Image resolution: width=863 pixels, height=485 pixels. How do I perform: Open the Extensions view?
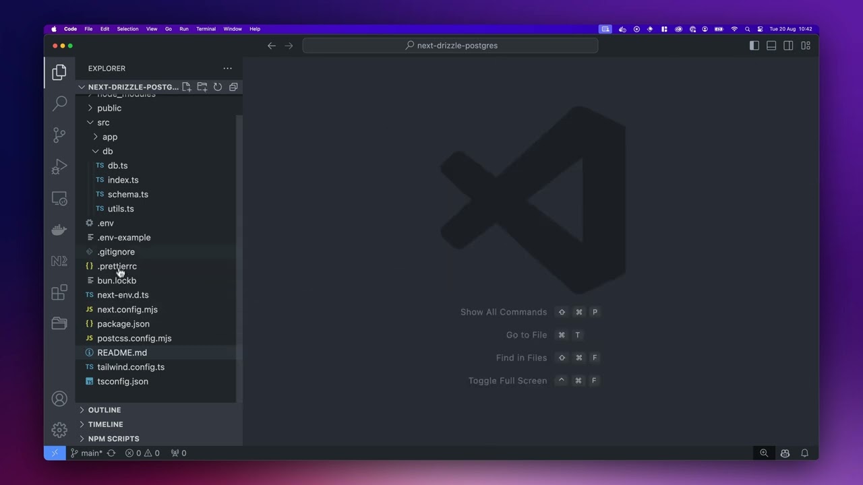click(x=59, y=292)
